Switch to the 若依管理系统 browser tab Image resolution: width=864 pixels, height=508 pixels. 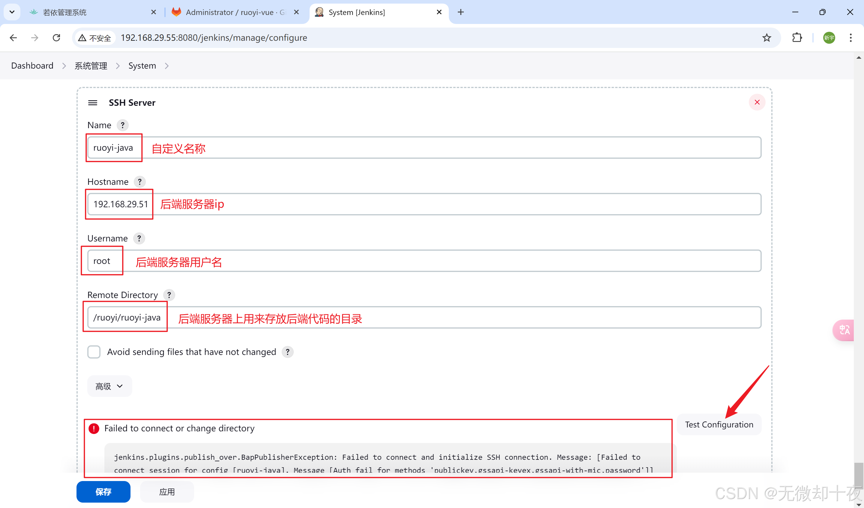coord(64,12)
